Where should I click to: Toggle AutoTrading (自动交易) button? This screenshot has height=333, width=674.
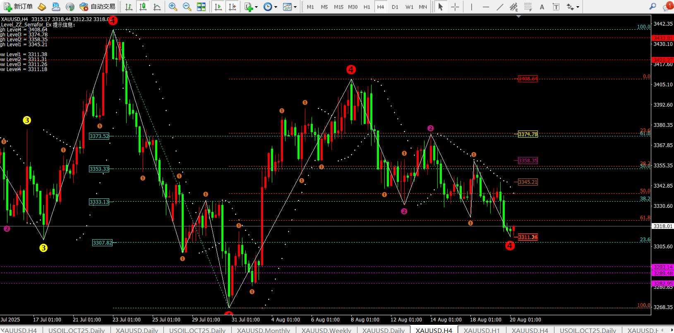tap(97, 7)
